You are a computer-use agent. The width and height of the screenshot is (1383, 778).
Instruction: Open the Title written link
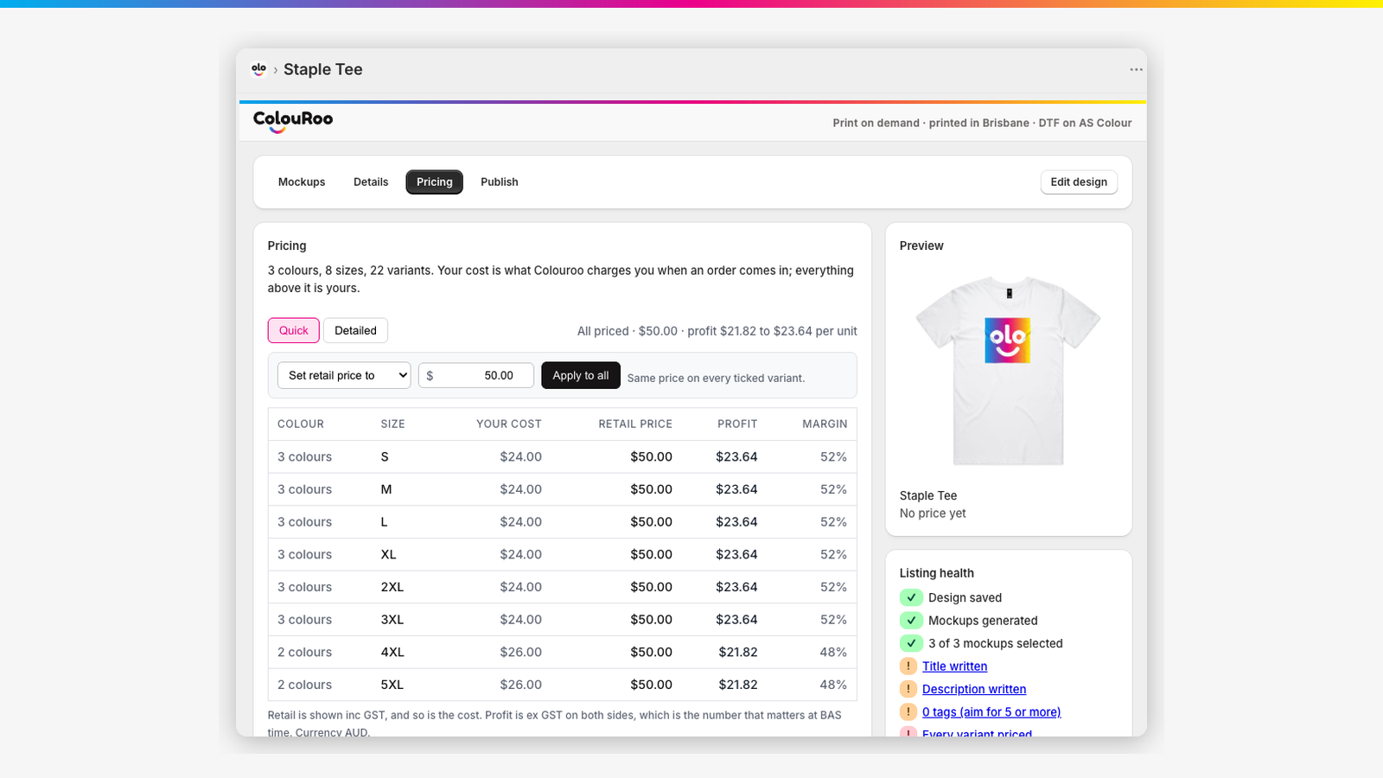[954, 666]
